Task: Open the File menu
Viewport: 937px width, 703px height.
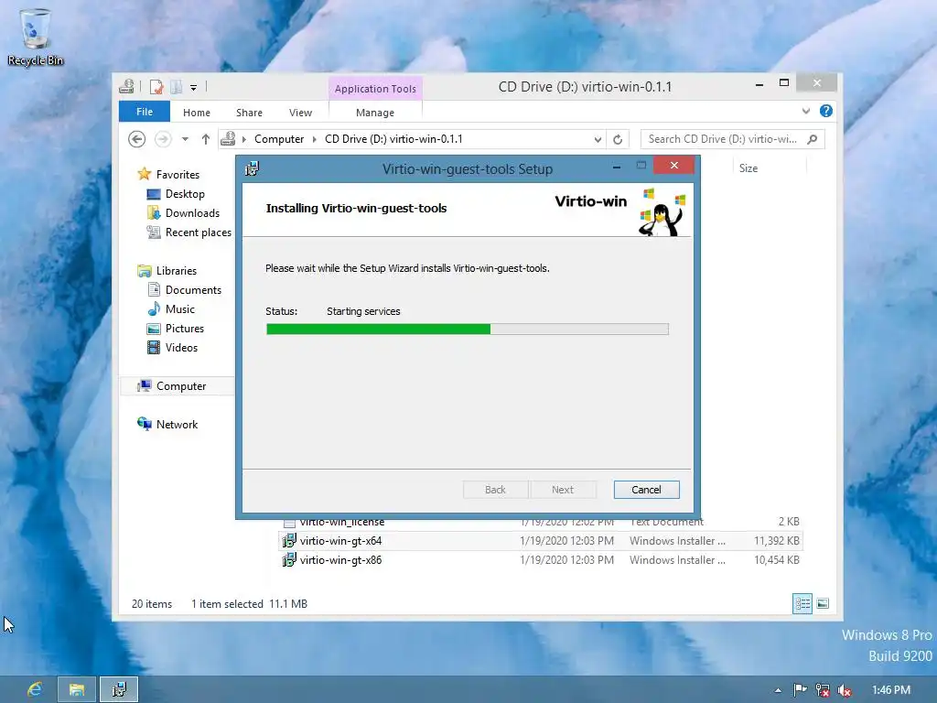Action: (145, 112)
